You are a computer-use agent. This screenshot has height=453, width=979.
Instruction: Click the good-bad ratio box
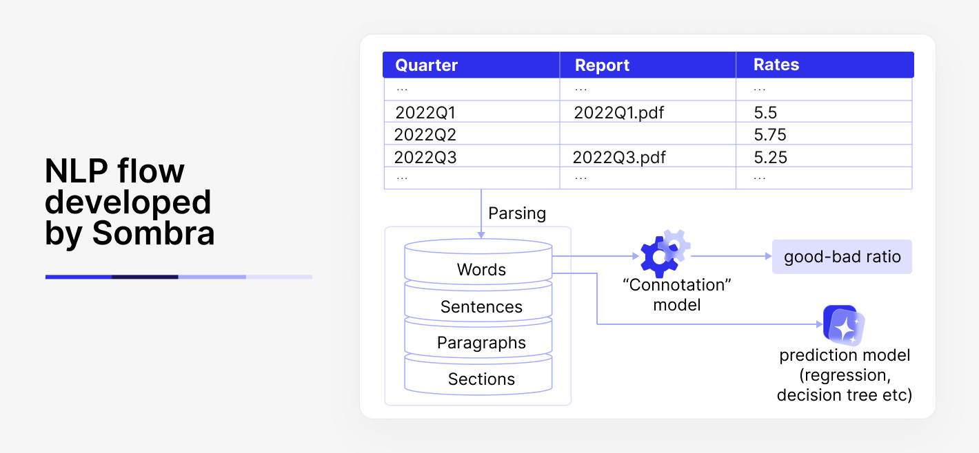[842, 257]
